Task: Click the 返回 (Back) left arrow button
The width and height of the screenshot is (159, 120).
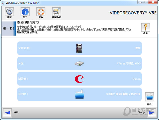Action: [x=7, y=113]
